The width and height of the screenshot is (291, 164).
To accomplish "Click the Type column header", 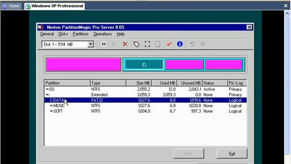I will pos(108,83).
